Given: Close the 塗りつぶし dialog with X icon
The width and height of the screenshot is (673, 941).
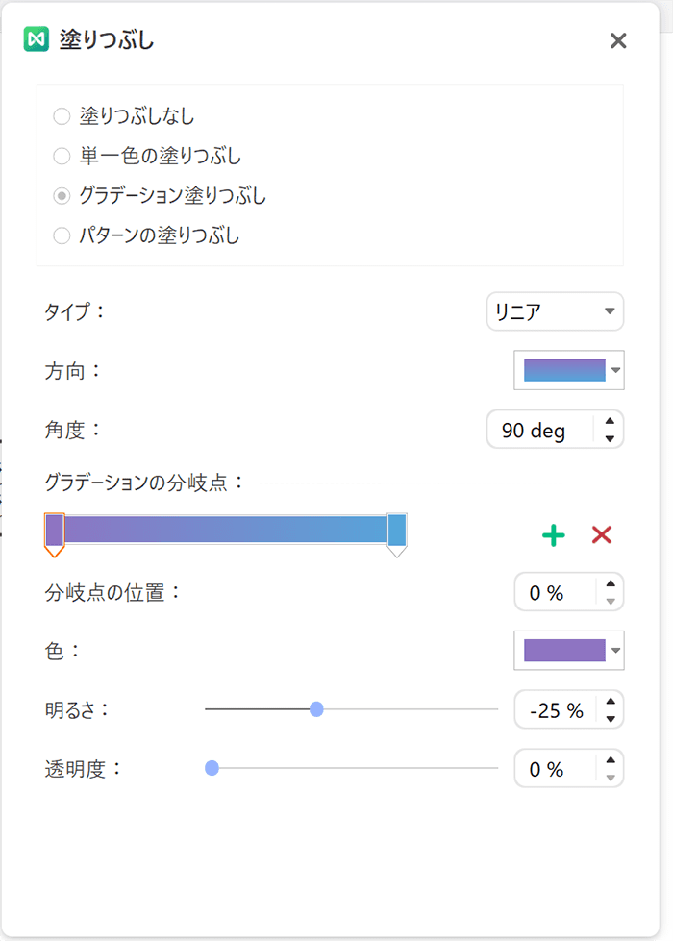Looking at the screenshot, I should point(618,40).
